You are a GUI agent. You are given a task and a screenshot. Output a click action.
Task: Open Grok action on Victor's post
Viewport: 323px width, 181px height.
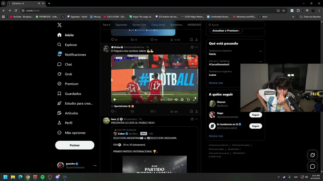192,47
